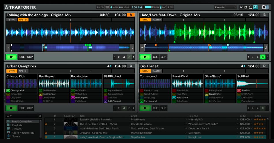
Task: Activate 8-beat loop on deck B
Action: (263, 57)
